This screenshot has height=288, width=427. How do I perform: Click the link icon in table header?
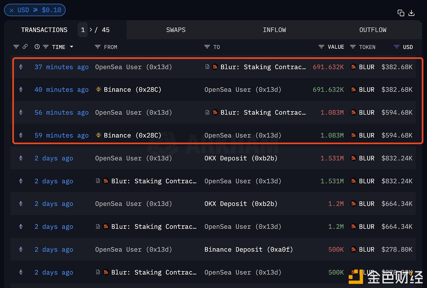pyautogui.click(x=25, y=47)
